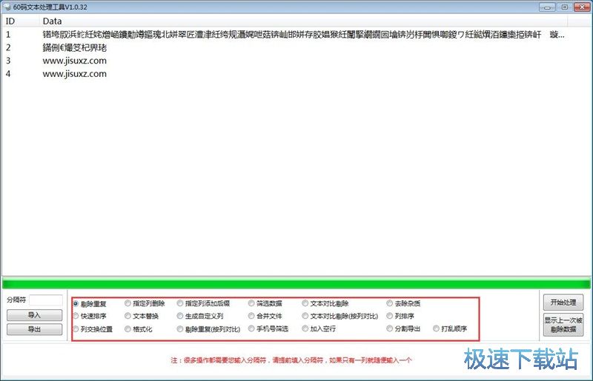Viewport: 593px width, 381px height.
Task: Close the 60码文本处理工具 window
Action: click(582, 7)
